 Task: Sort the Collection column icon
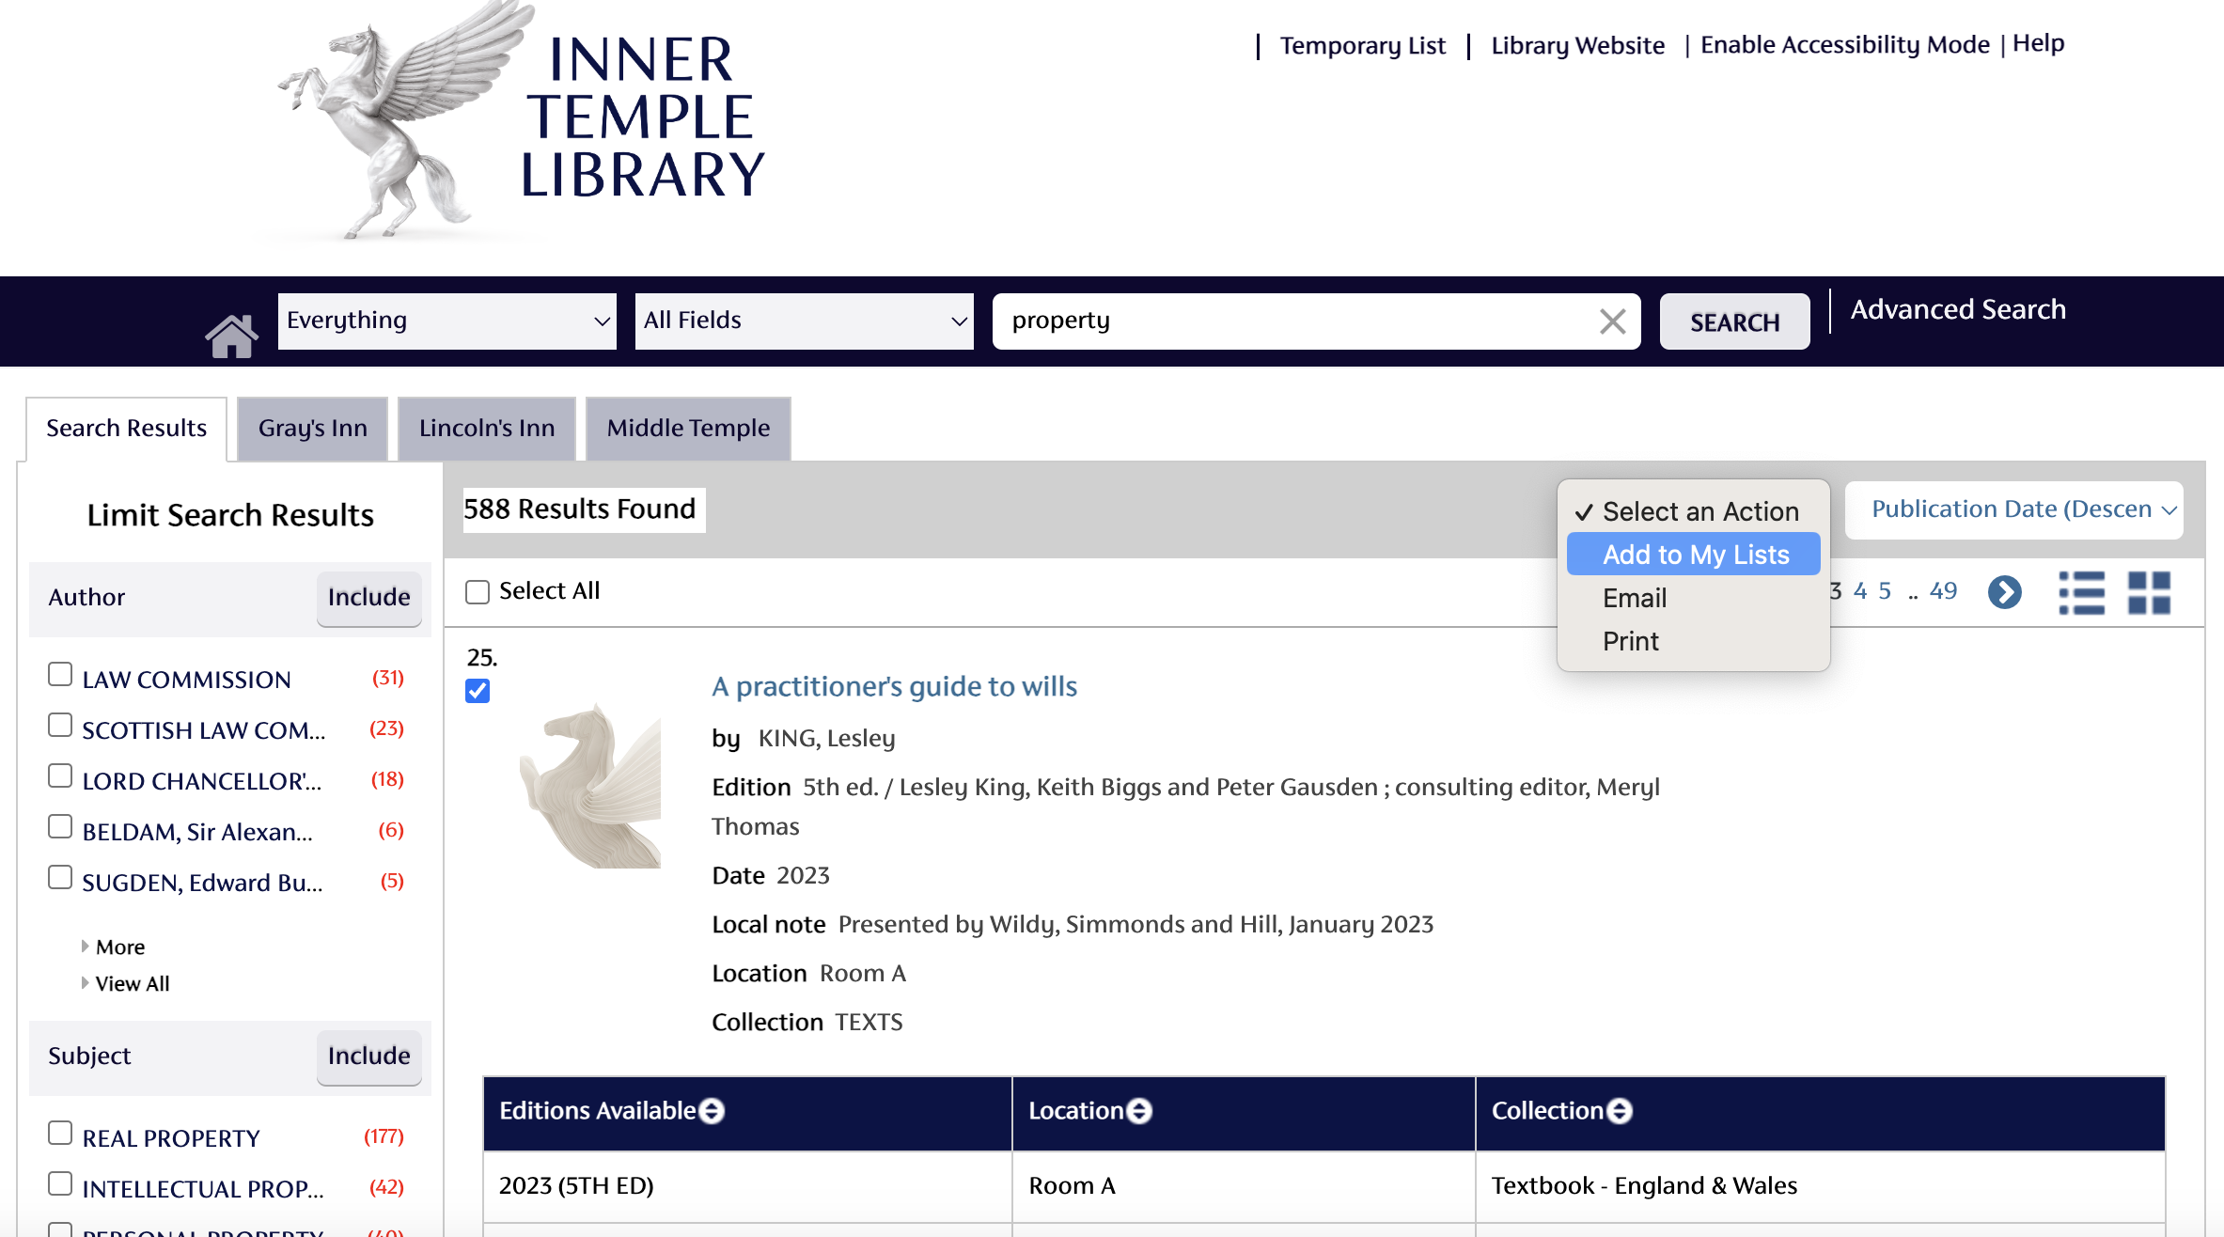click(1620, 1111)
